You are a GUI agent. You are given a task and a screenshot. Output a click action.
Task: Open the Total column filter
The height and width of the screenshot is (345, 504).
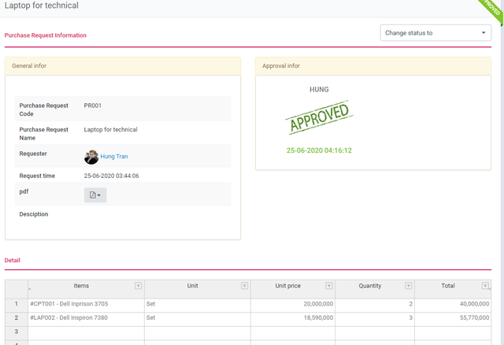pos(485,285)
